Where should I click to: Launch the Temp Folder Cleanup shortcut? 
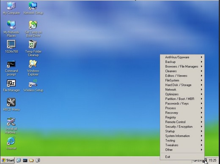(x=33, y=48)
